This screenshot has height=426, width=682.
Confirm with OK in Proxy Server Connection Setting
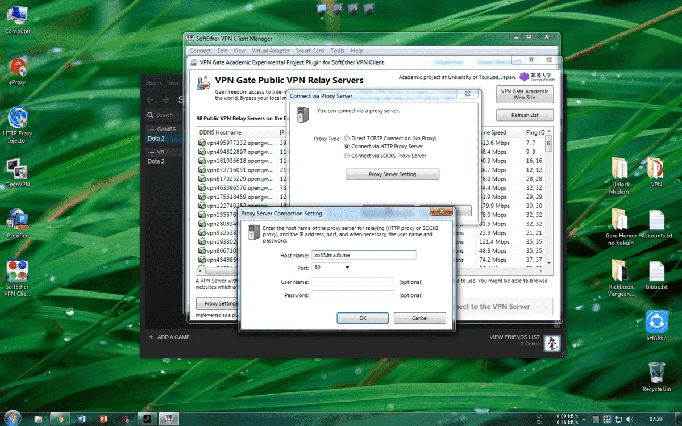coord(363,318)
